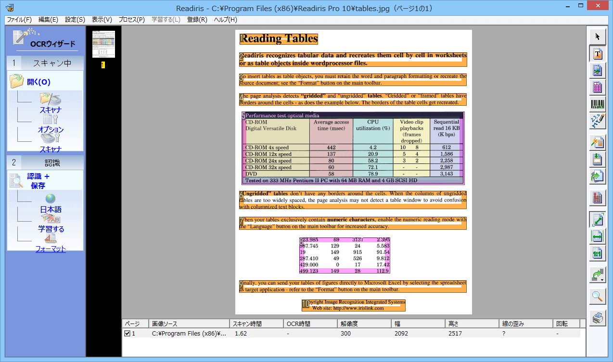
Task: Open the フォーマット link
Action: pyautogui.click(x=51, y=249)
